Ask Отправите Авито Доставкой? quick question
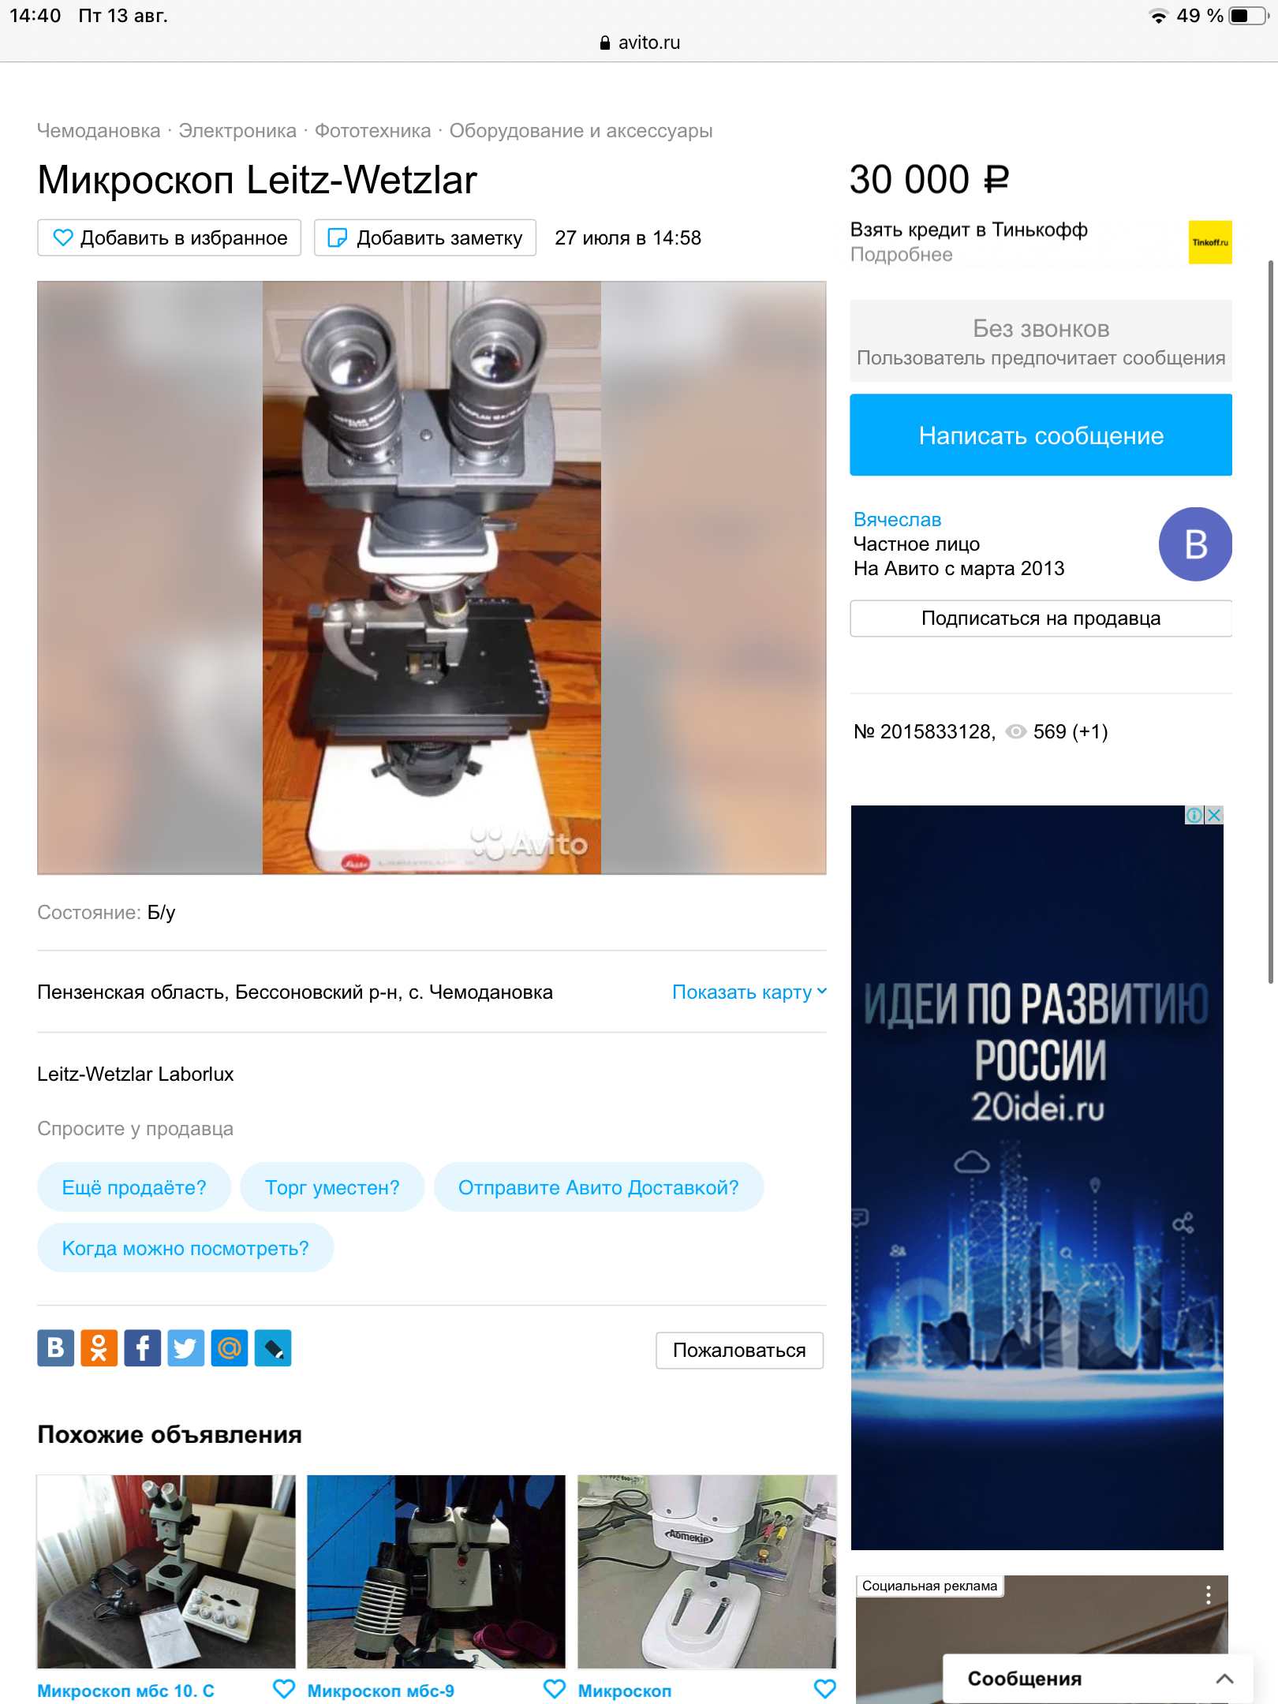This screenshot has width=1278, height=1704. pyautogui.click(x=599, y=1187)
